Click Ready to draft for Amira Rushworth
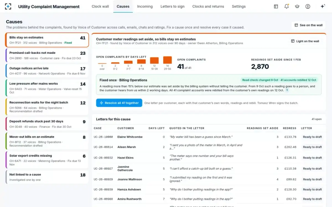The image size is (332, 207). (312, 199)
